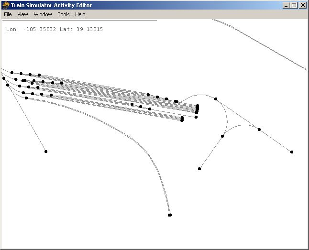Select the wye's top junction node
Image resolution: width=309 pixels, height=250 pixels.
click(216, 99)
